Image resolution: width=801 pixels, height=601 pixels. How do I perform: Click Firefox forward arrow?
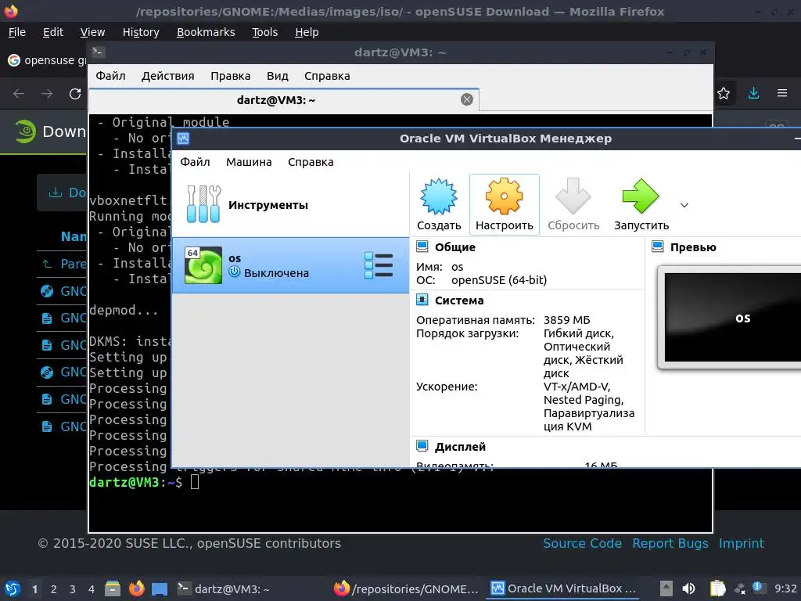pyautogui.click(x=47, y=94)
